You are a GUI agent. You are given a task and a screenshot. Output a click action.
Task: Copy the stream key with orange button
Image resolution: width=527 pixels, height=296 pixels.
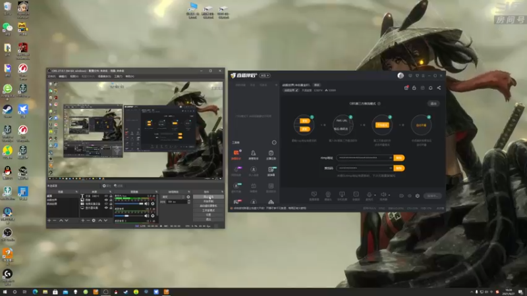399,168
